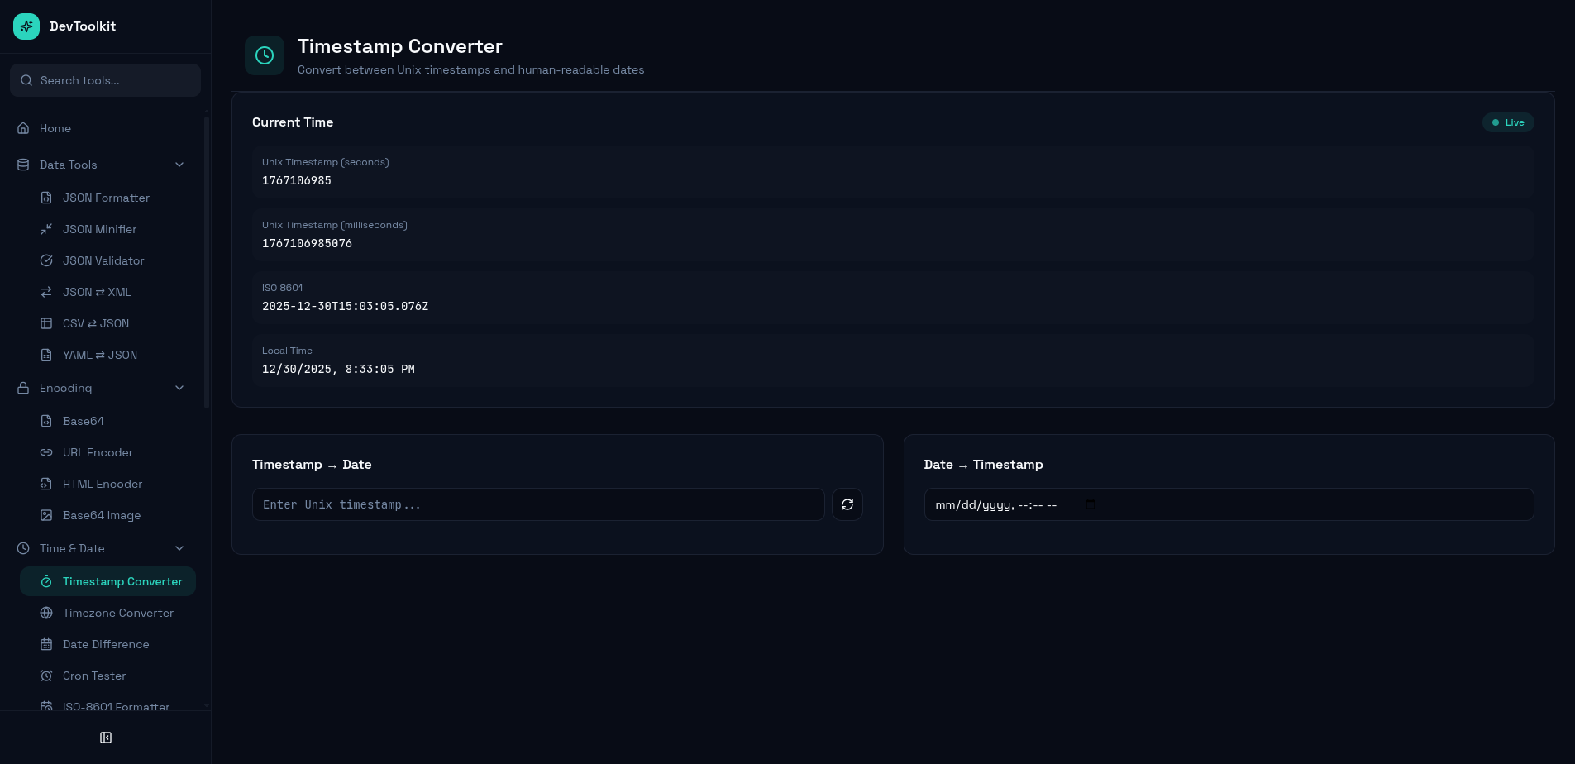Image resolution: width=1575 pixels, height=764 pixels.
Task: Select the JSON ⇄ XML swap icon
Action: (x=46, y=292)
